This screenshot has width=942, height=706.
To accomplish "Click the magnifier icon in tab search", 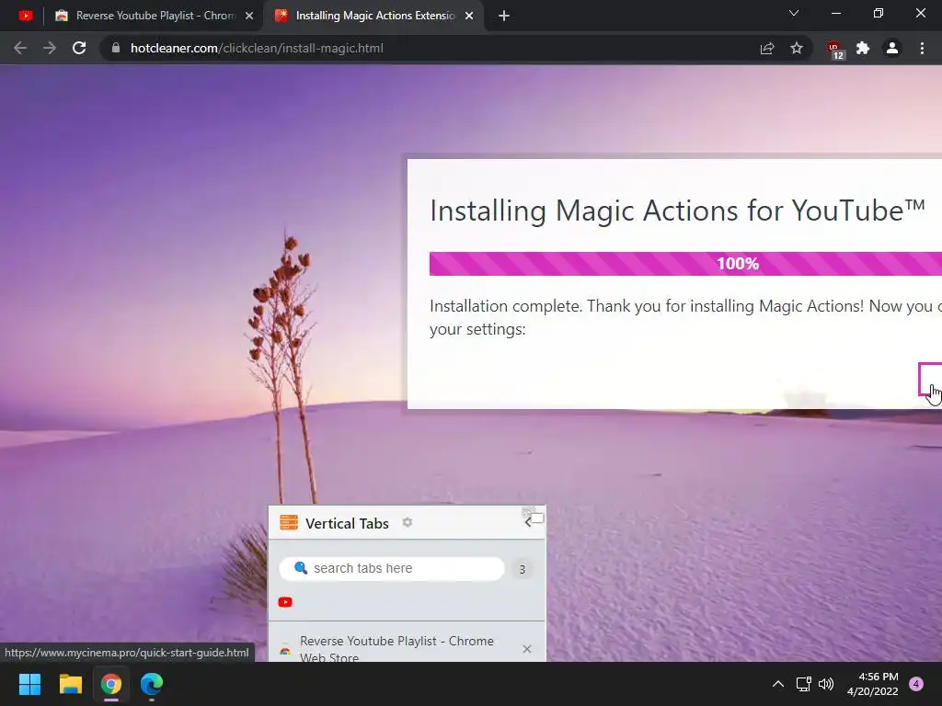I will point(301,568).
